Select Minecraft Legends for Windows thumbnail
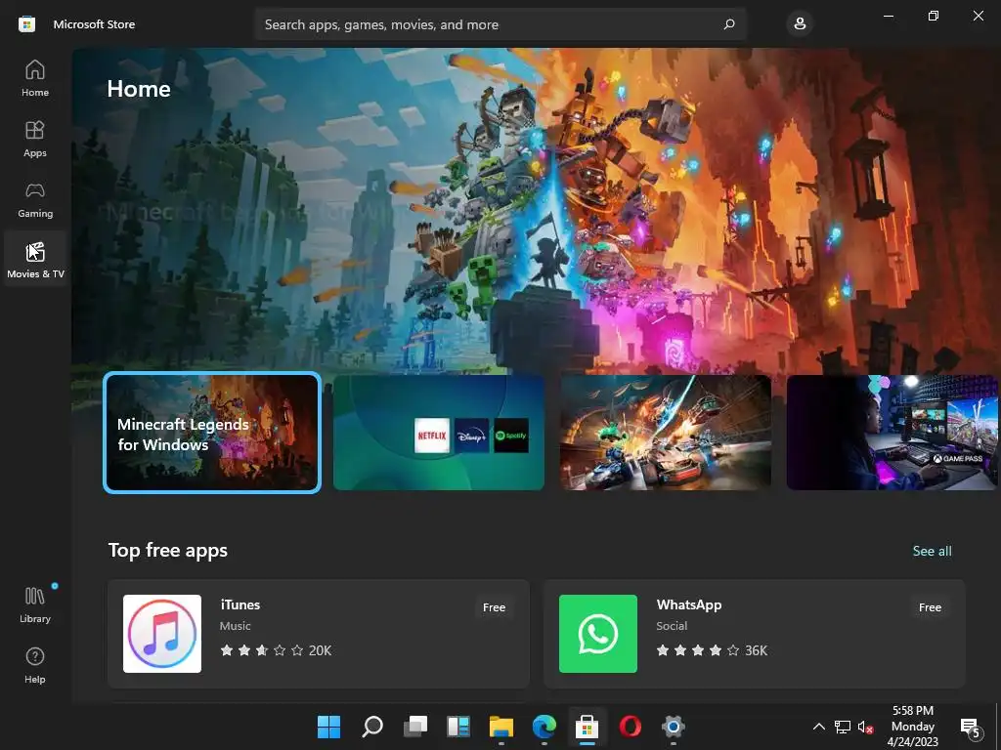Screen dimensions: 1001x750 click(212, 433)
